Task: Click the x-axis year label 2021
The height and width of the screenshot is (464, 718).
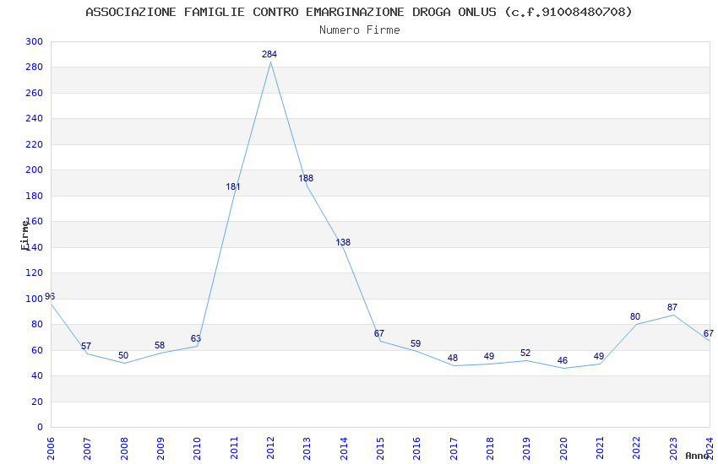Action: click(600, 448)
